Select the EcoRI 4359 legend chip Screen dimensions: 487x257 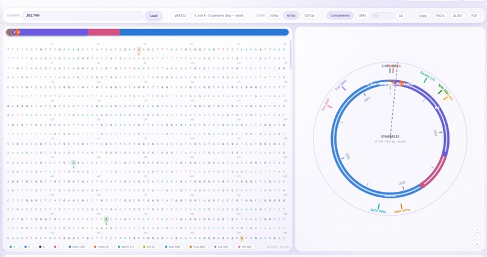coord(76,247)
